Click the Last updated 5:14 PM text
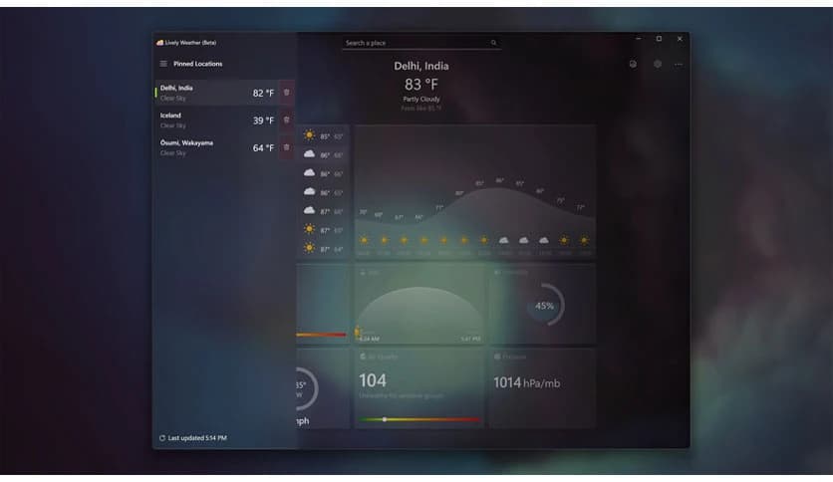The height and width of the screenshot is (482, 833). pyautogui.click(x=197, y=438)
